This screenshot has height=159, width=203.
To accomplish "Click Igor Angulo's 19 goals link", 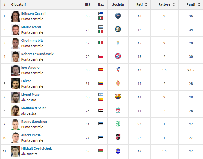I will pos(139,70).
